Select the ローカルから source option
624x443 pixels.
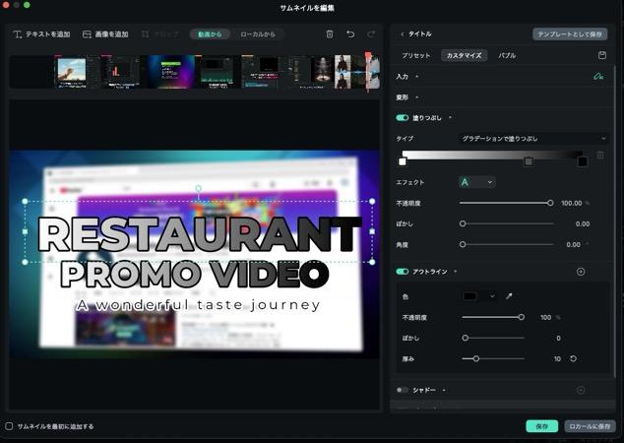(x=258, y=34)
